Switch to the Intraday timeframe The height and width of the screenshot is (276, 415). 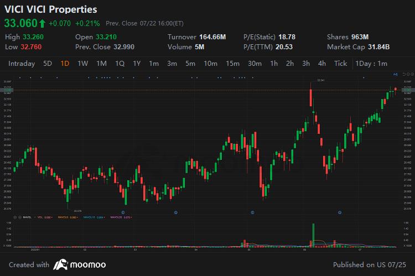pyautogui.click(x=22, y=64)
